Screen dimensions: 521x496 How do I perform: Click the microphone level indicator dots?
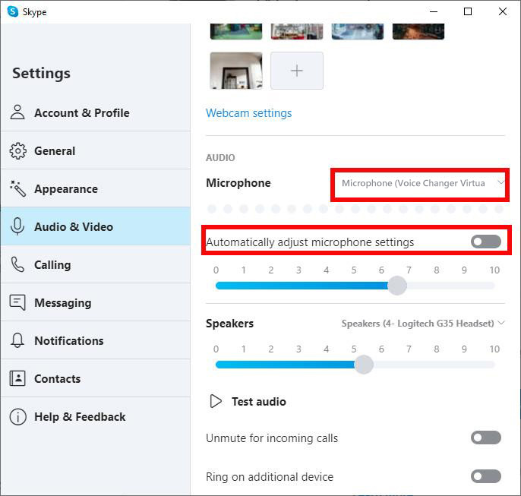click(x=355, y=209)
